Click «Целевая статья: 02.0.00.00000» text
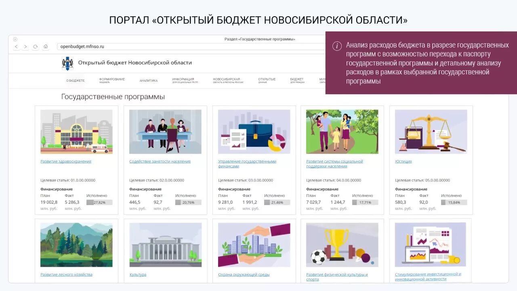The height and width of the screenshot is (291, 517). tap(157, 180)
